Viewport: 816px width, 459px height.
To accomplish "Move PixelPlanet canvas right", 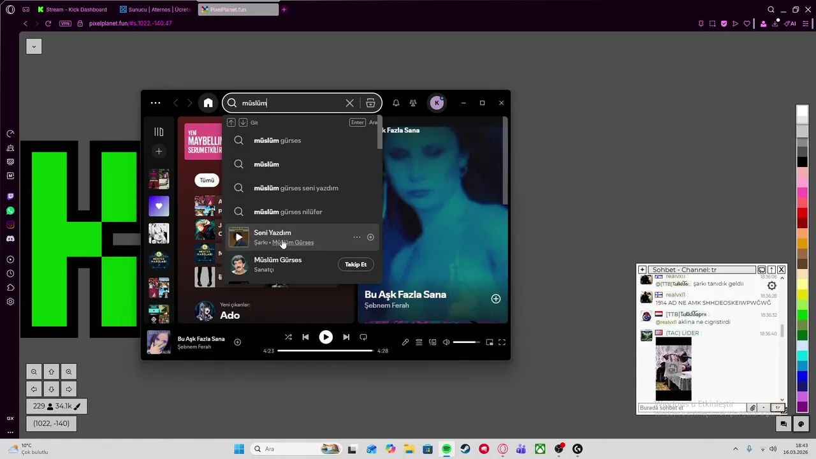I will pyautogui.click(x=69, y=389).
